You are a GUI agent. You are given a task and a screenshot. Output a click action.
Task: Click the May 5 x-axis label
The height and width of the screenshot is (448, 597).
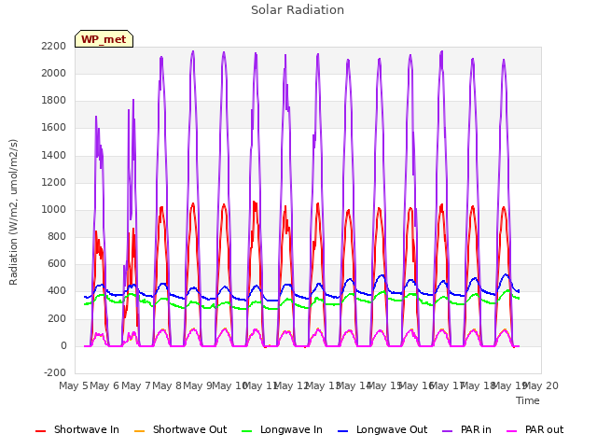pyautogui.click(x=74, y=385)
